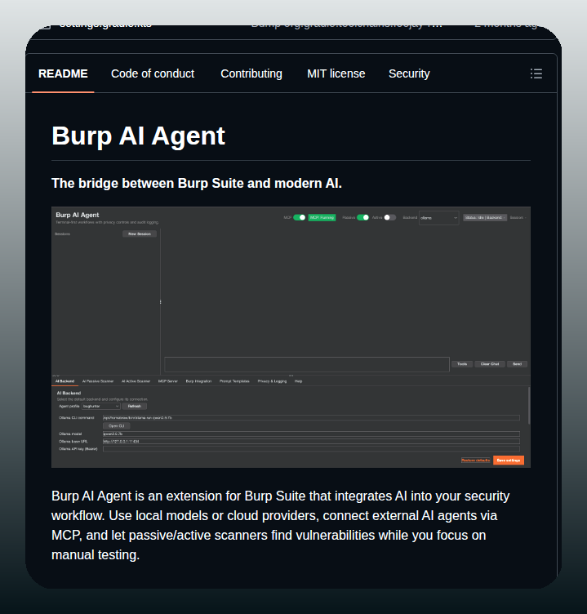Image resolution: width=587 pixels, height=614 pixels.
Task: Select the Help settings tab
Action: pos(298,381)
